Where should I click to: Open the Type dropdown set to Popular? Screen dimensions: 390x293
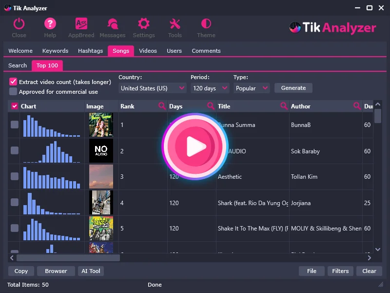251,88
